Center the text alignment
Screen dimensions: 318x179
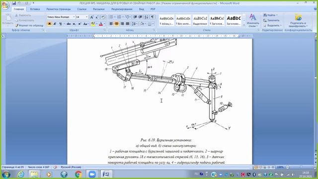117,24
